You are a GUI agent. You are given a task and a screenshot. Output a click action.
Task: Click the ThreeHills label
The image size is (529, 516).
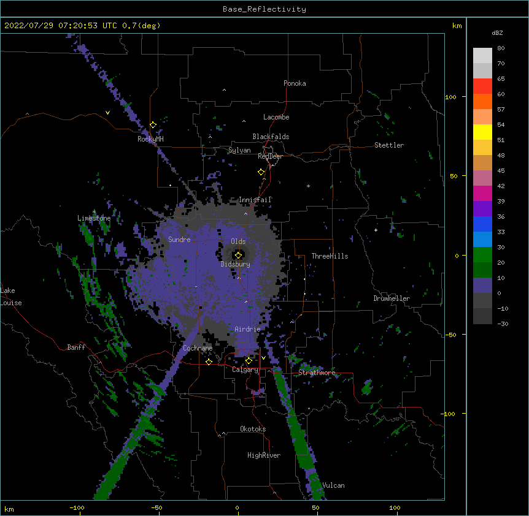pyautogui.click(x=330, y=256)
